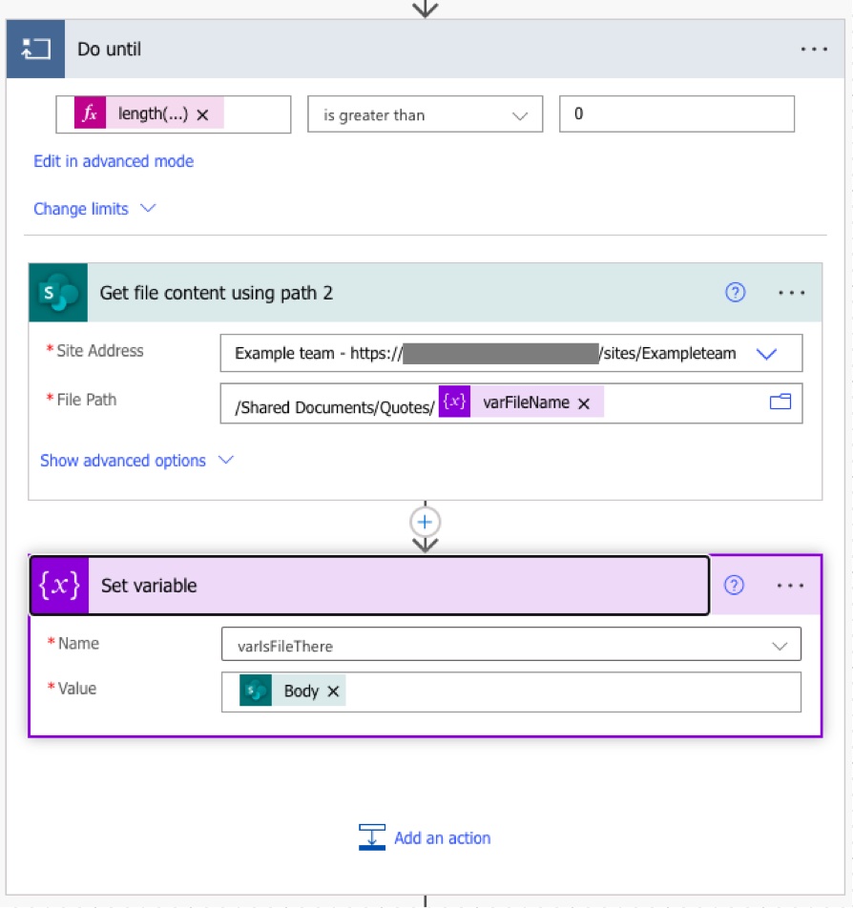The image size is (853, 908).
Task: Open help for Set variable action
Action: point(734,586)
